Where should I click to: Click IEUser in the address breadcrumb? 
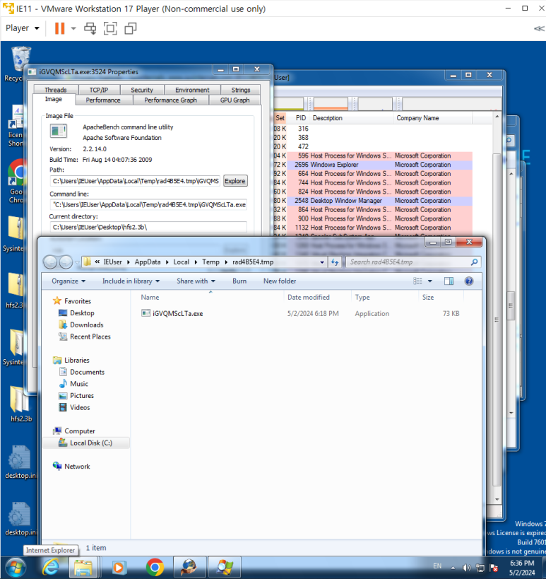click(112, 262)
